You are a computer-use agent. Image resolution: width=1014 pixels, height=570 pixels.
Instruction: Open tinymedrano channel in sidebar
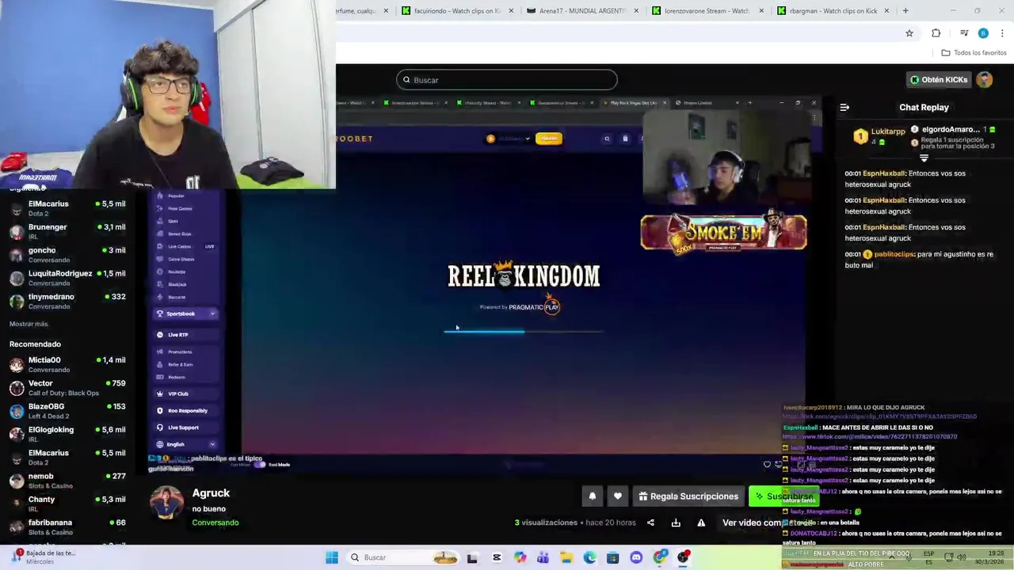[x=67, y=301]
